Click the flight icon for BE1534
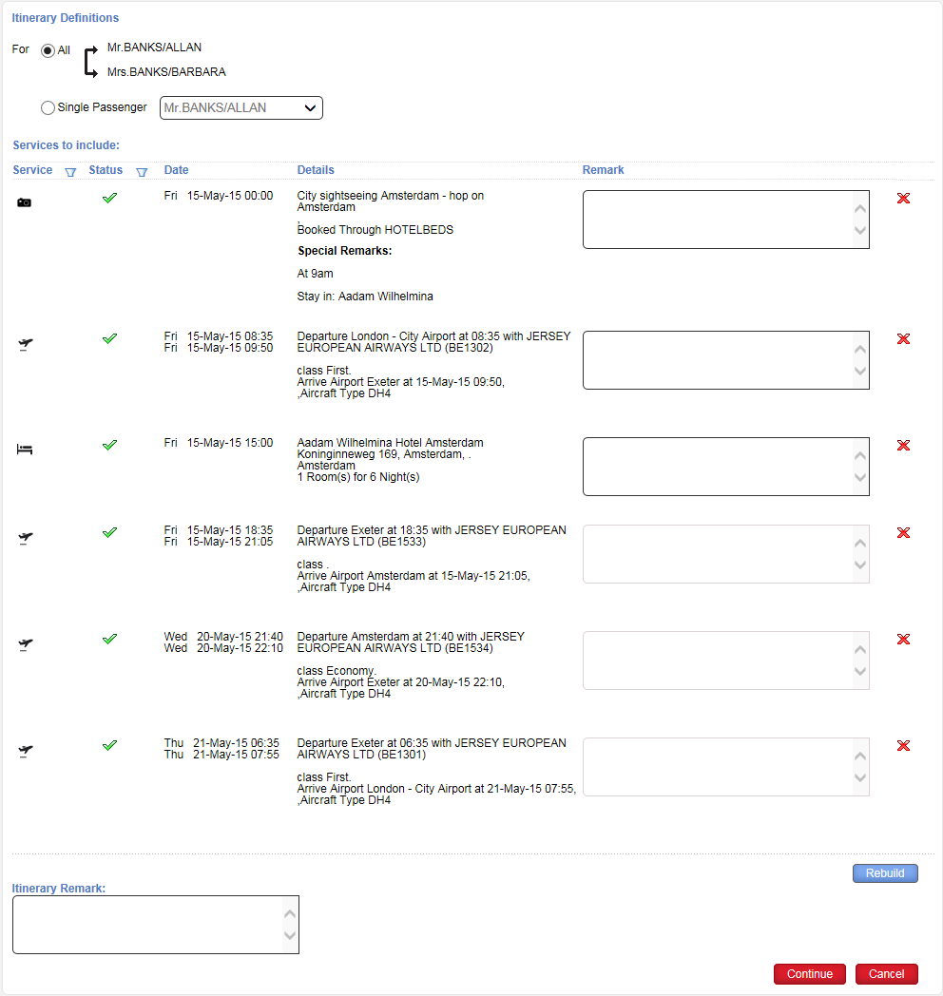The height and width of the screenshot is (996, 943). pos(26,644)
